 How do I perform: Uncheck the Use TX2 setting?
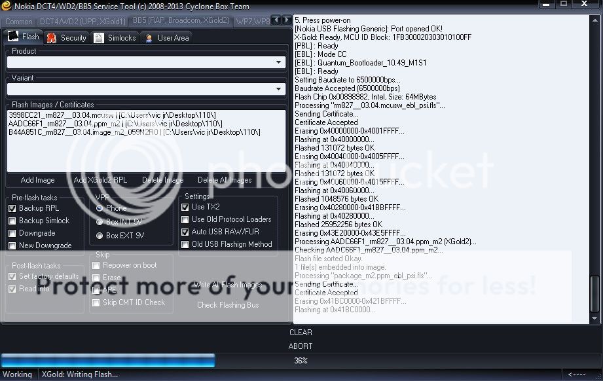pyautogui.click(x=185, y=207)
